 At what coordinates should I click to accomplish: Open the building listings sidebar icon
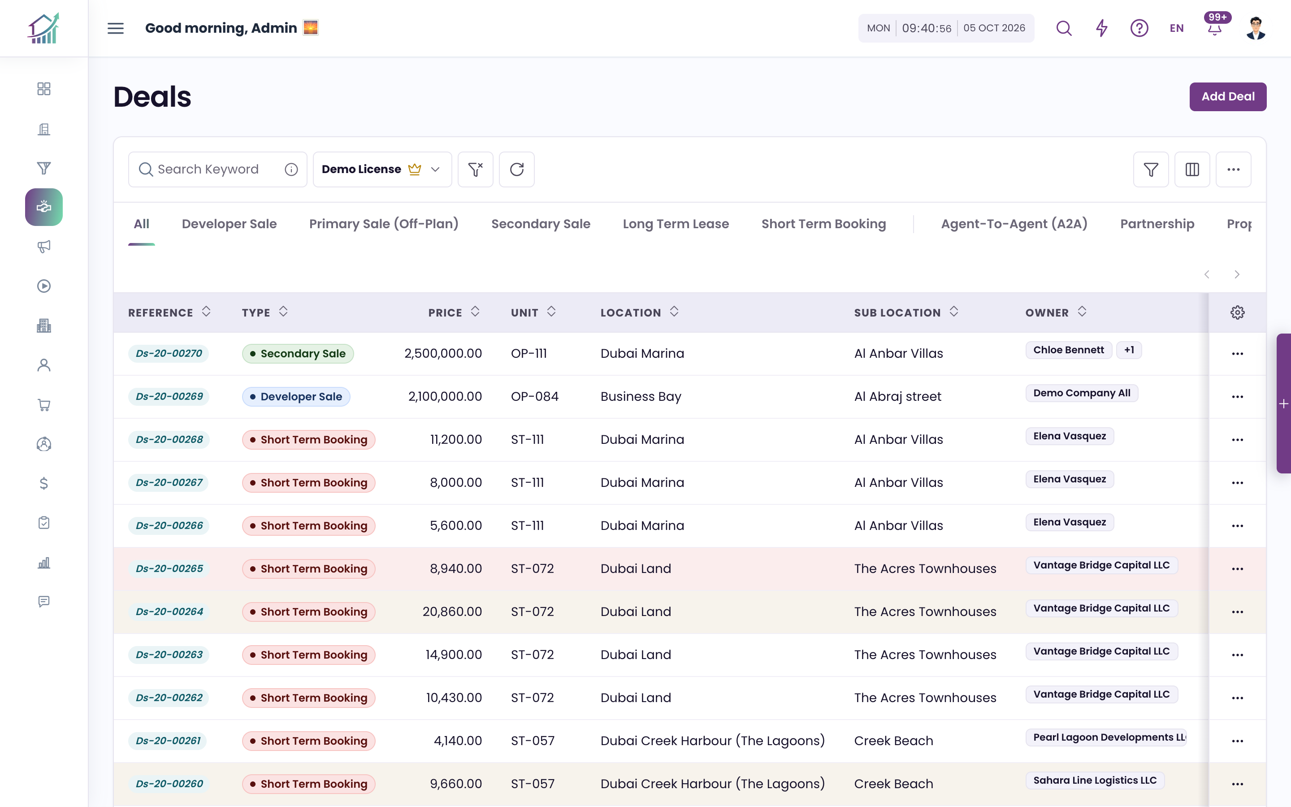pos(44,129)
